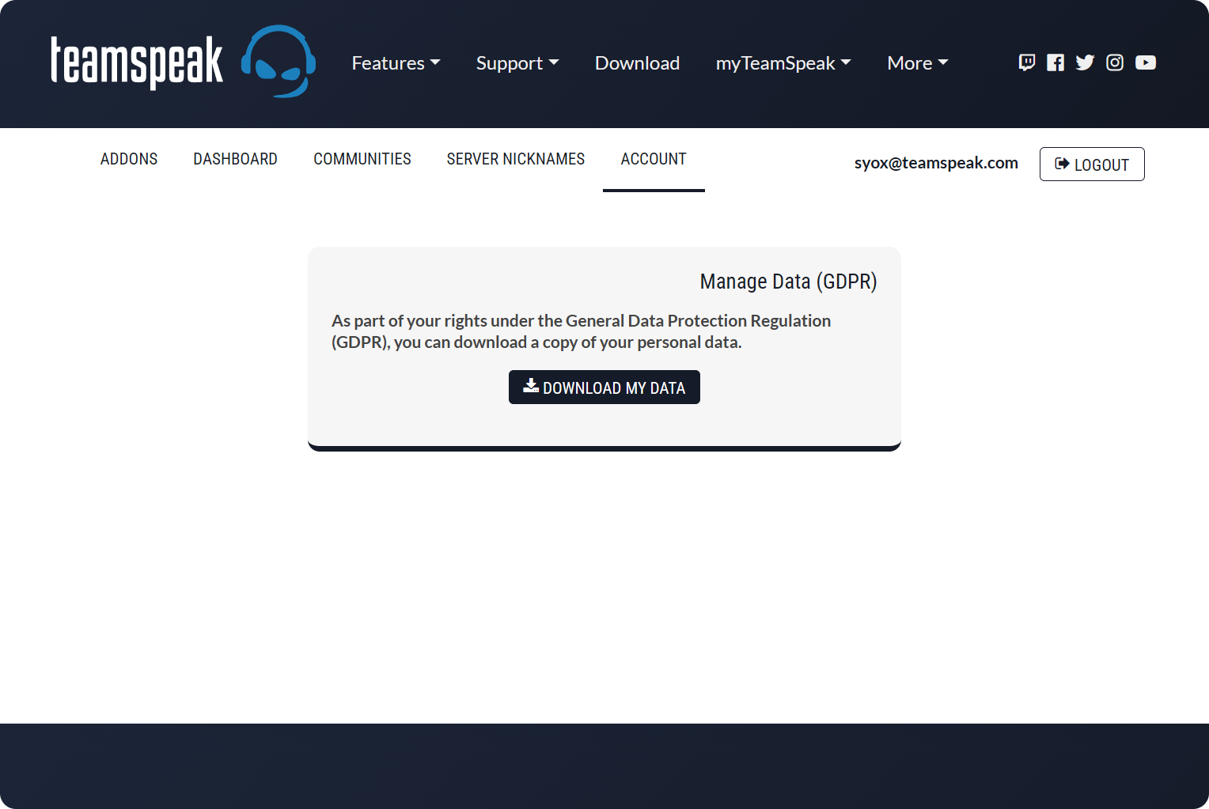Expand the More dropdown menu

(917, 63)
